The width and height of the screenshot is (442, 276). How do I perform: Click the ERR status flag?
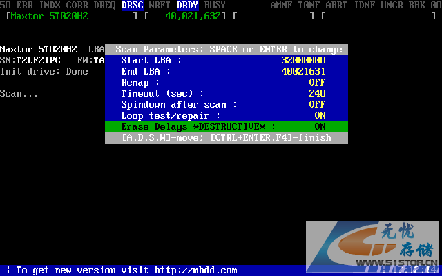pyautogui.click(x=25, y=5)
